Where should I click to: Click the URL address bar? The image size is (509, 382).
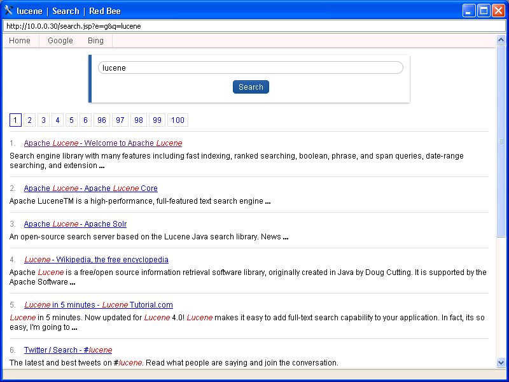point(254,26)
